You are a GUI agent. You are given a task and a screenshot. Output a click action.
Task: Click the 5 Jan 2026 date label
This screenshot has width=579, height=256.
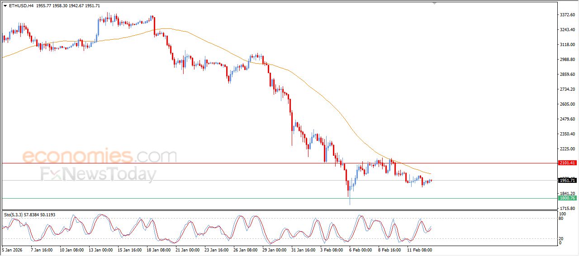pos(11,250)
